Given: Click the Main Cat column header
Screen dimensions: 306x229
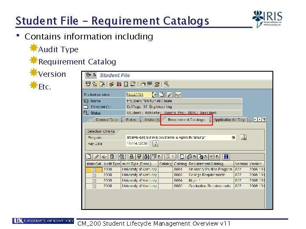Looking at the screenshot, I should pyautogui.click(x=94, y=164).
